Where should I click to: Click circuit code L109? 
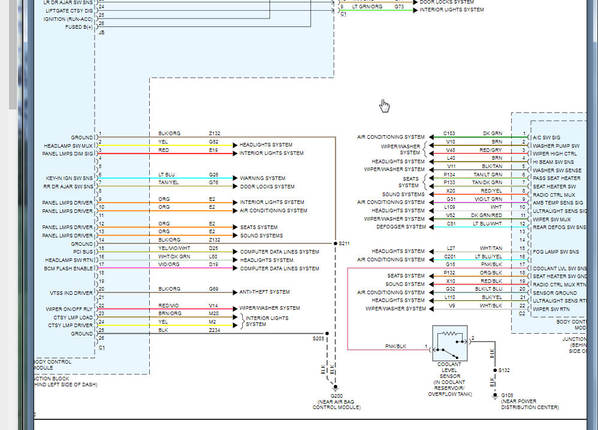(x=449, y=207)
